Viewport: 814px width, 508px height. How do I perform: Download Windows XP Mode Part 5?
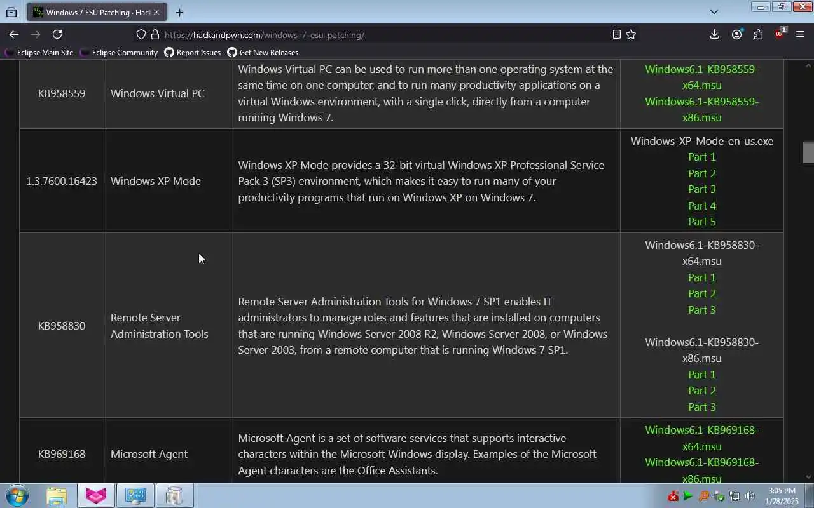(701, 222)
